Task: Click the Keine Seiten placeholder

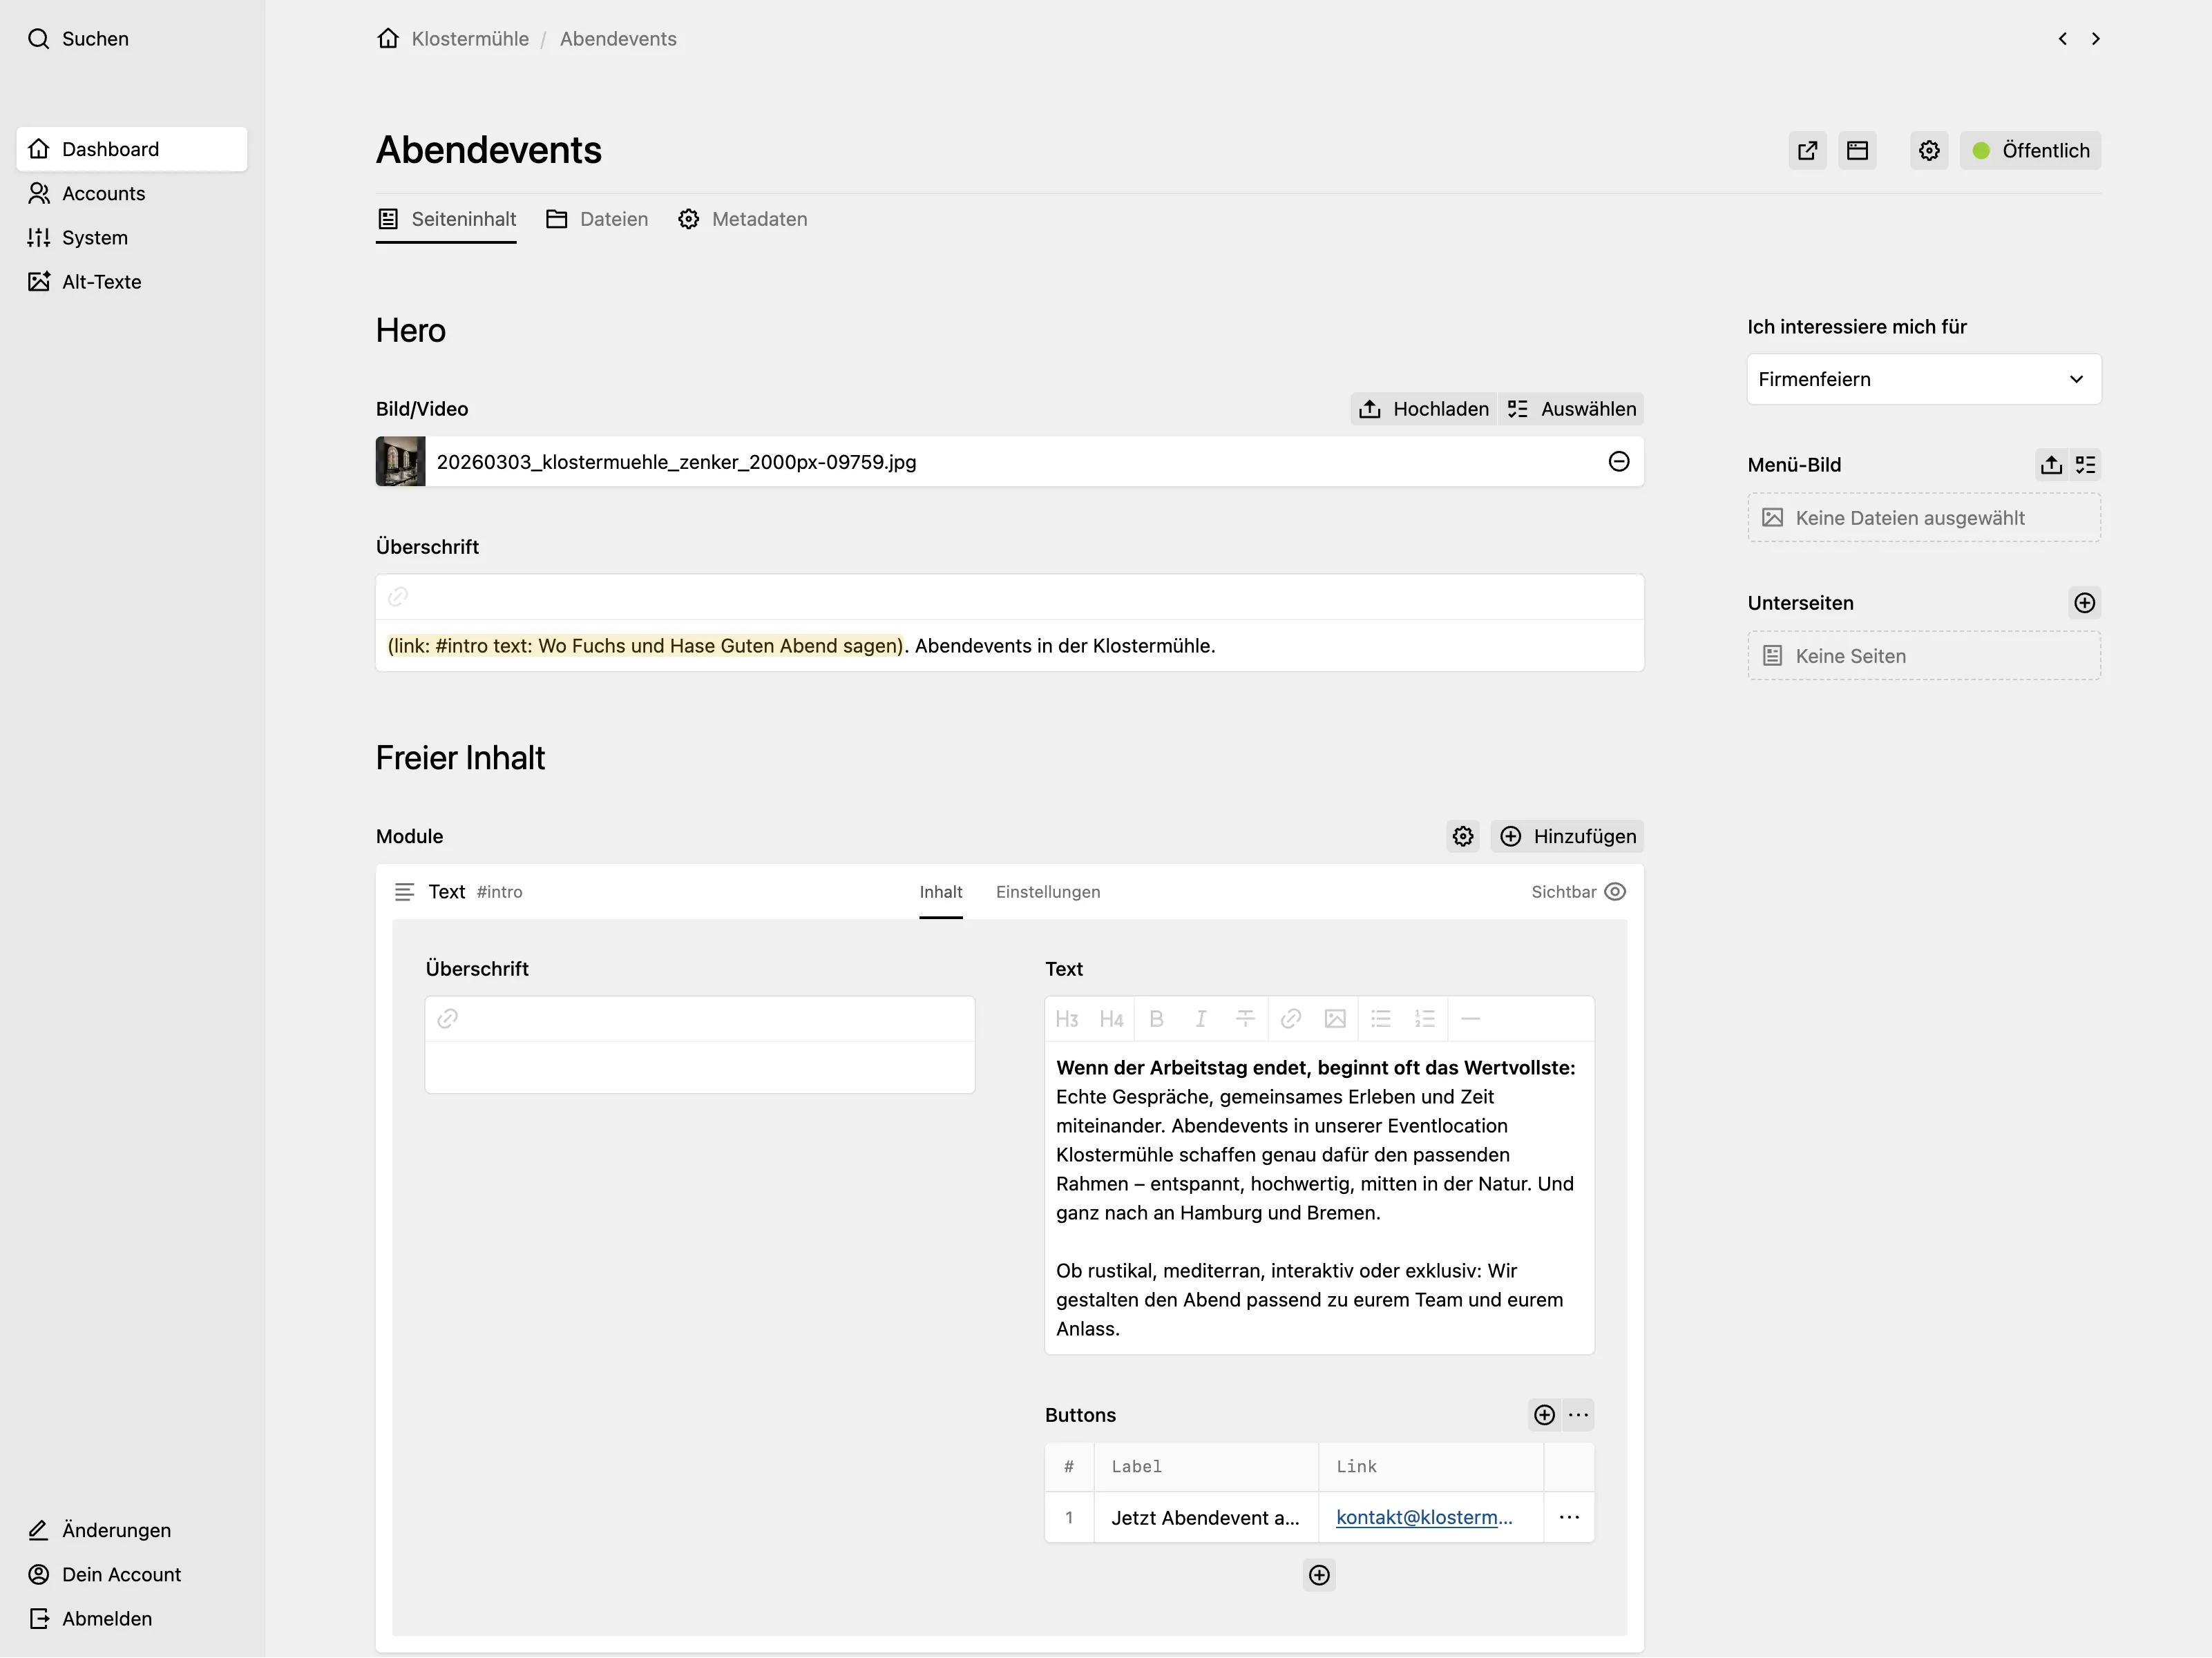Action: (x=1924, y=655)
